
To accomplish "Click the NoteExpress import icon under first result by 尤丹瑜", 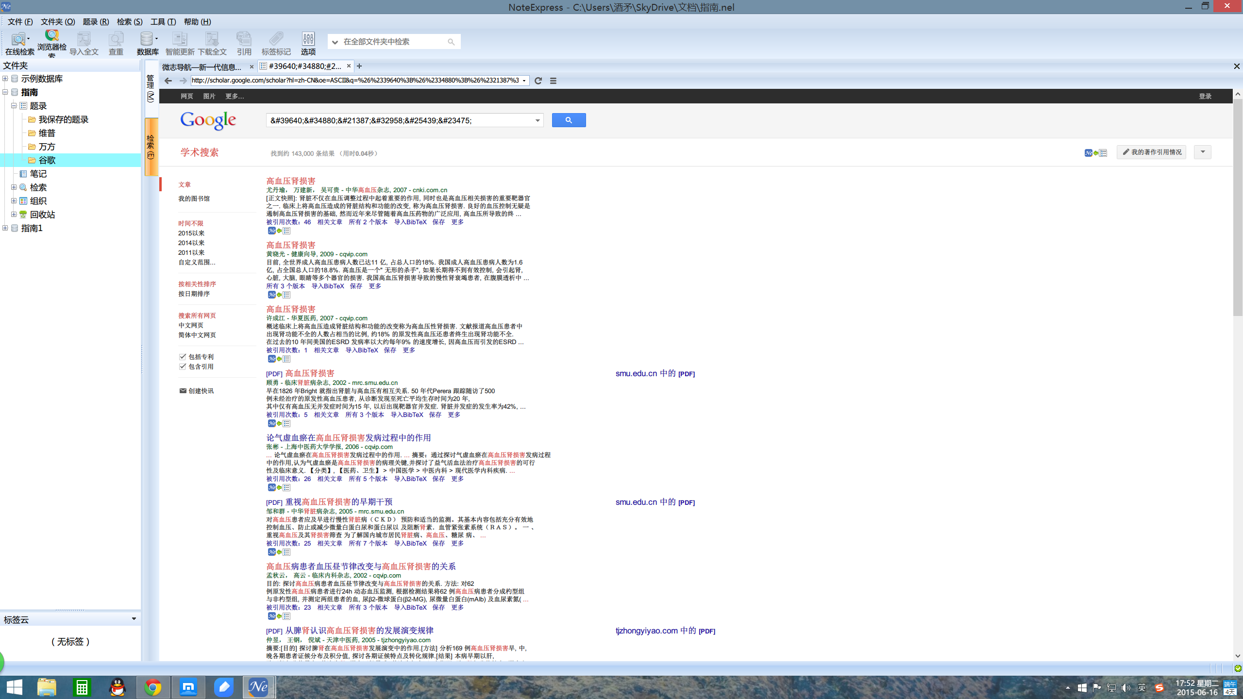I will click(x=279, y=231).
